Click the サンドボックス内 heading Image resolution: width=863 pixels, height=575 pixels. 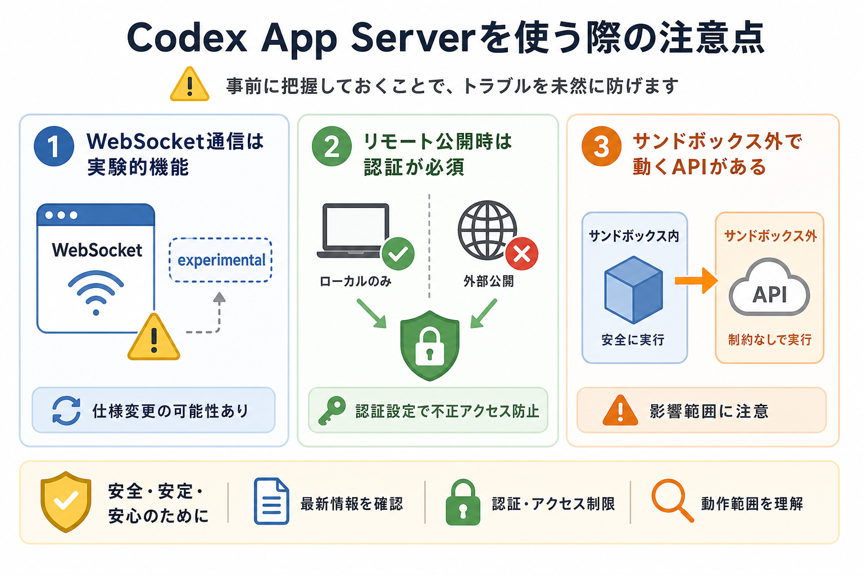634,236
